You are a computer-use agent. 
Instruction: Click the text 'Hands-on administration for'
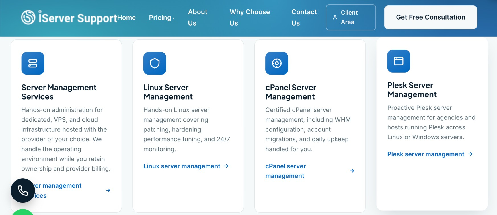(x=62, y=110)
